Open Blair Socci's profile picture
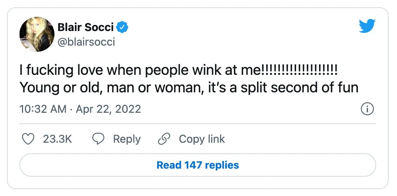397x196 pixels. (37, 34)
